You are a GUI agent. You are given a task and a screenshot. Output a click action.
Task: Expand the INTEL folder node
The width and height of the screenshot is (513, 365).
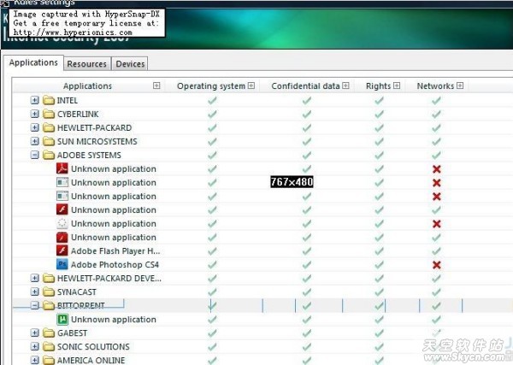[35, 100]
